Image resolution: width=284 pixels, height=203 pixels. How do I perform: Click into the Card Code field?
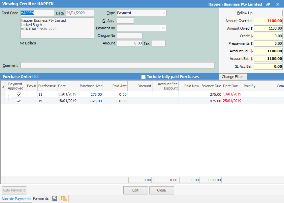pyautogui.click(x=37, y=13)
